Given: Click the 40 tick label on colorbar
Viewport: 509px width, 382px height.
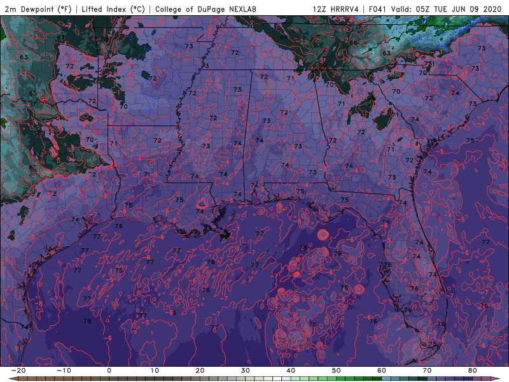Looking at the screenshot, I should (291, 371).
